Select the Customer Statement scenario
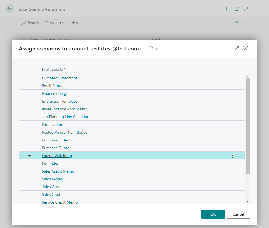269x228 pixels. (x=59, y=78)
